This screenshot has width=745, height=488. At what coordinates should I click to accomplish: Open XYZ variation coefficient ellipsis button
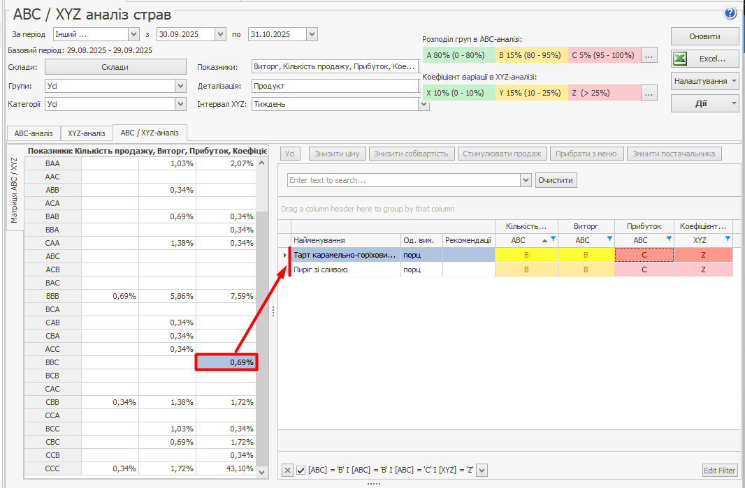pos(649,92)
